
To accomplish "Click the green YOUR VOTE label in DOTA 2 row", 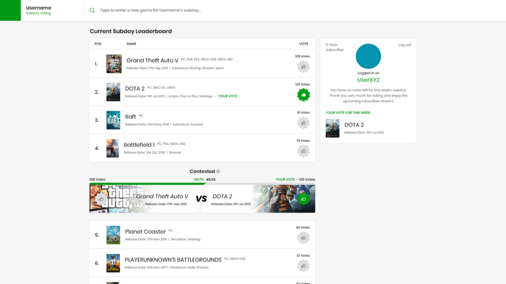I will click(228, 96).
